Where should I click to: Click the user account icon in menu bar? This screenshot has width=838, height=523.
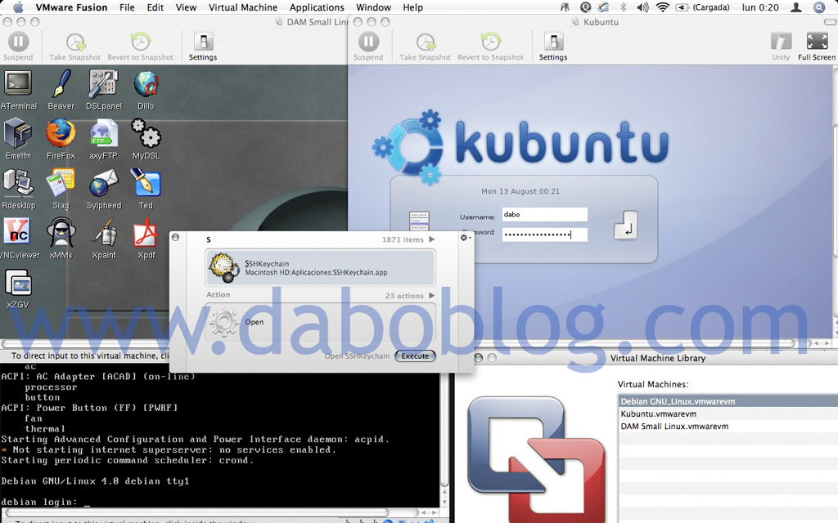(x=795, y=7)
